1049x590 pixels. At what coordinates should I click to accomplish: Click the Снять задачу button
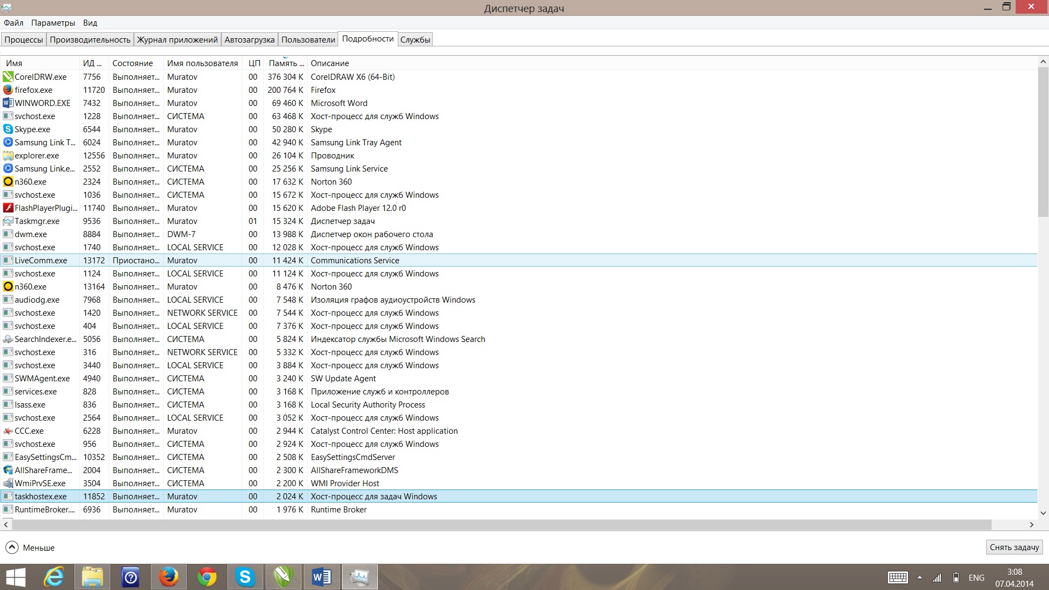[x=1014, y=547]
